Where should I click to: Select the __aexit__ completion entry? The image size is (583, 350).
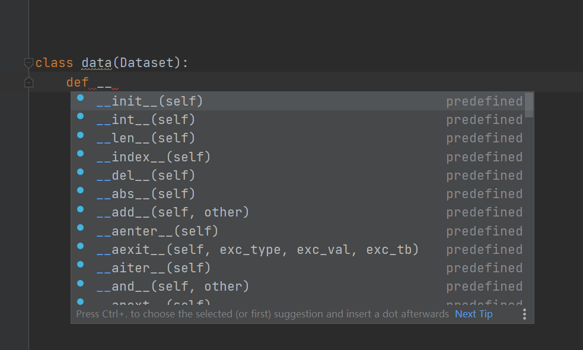[257, 250]
